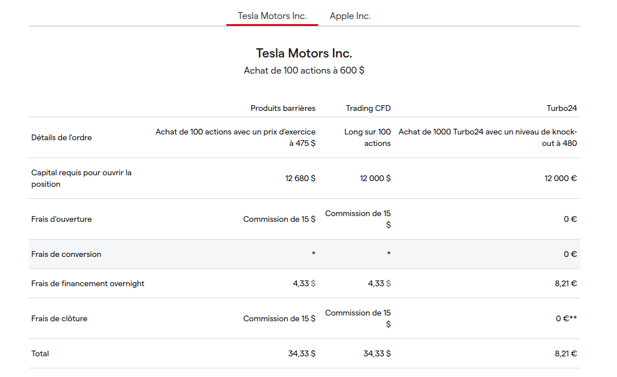Click the Turbo24 total of 8,21 €
This screenshot has width=617, height=377.
566,353
